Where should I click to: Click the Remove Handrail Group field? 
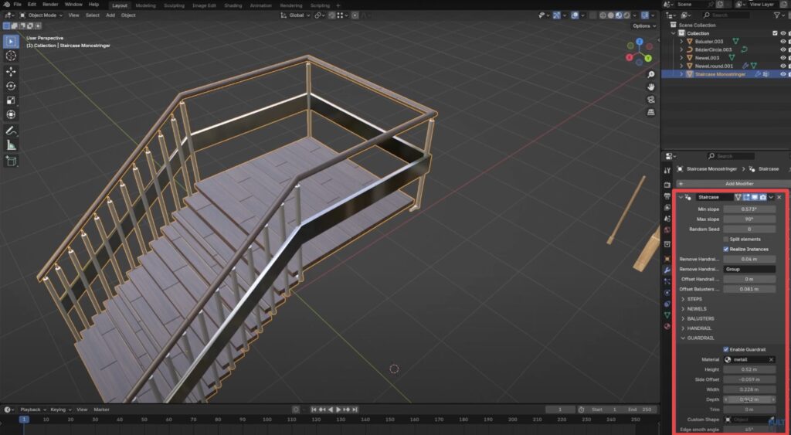tap(749, 269)
